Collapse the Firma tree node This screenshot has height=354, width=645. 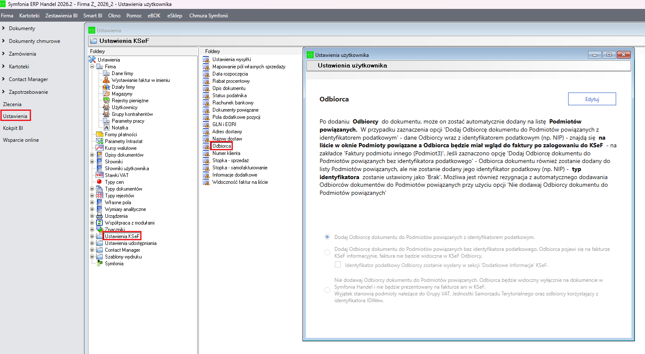[x=92, y=67]
